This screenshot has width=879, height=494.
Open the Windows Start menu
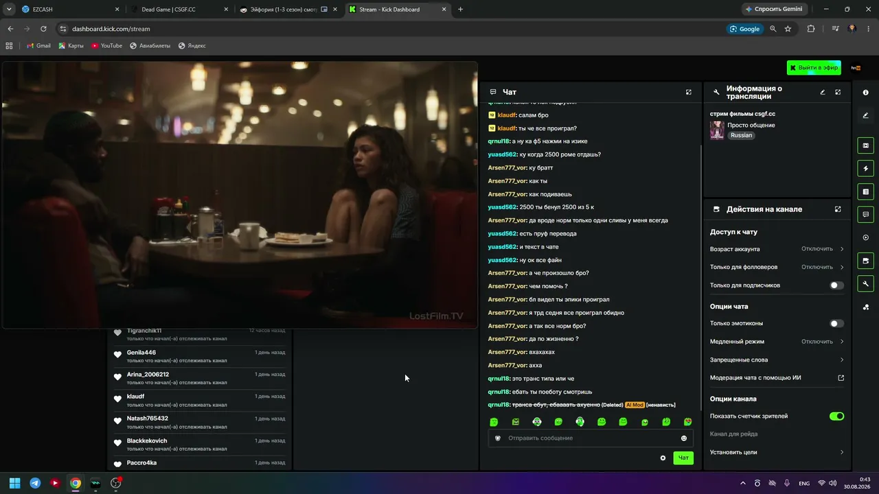[14, 483]
